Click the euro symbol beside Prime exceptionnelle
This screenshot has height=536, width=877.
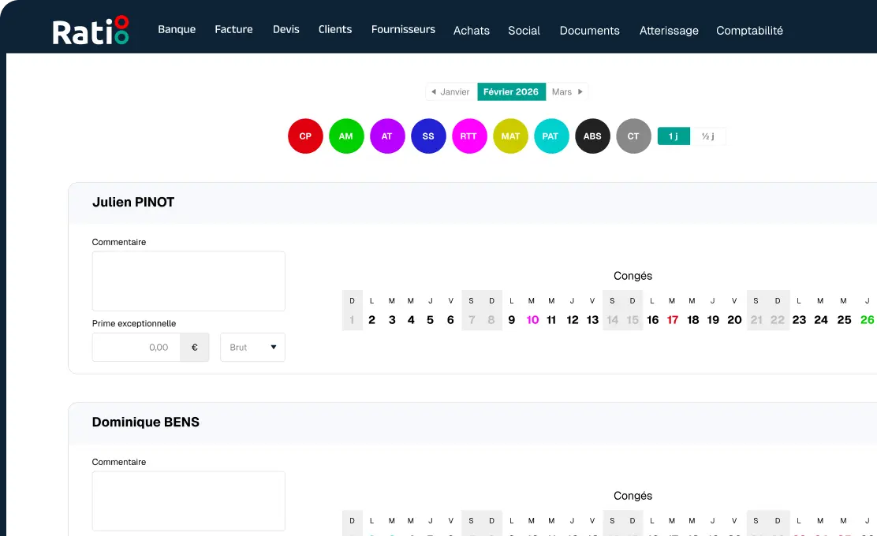coord(195,347)
